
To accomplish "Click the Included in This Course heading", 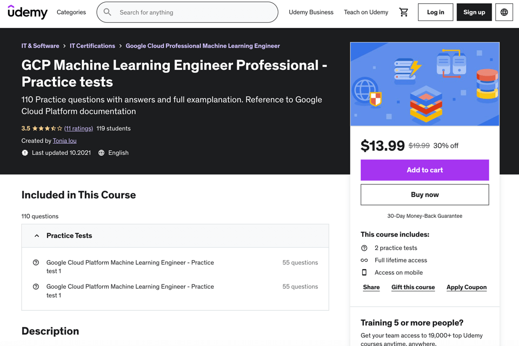I will [79, 195].
